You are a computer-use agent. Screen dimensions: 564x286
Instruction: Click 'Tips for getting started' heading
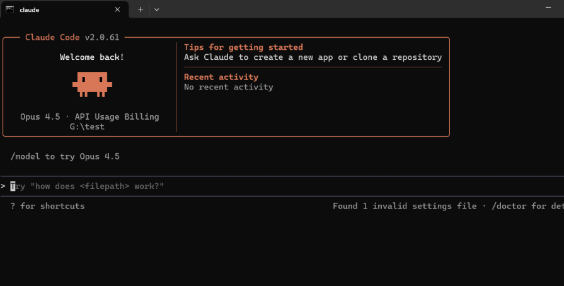click(243, 47)
